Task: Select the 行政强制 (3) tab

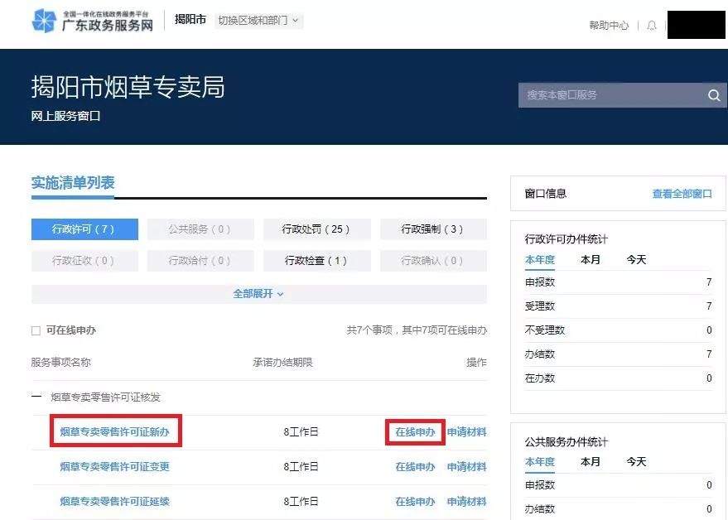Action: (x=433, y=229)
